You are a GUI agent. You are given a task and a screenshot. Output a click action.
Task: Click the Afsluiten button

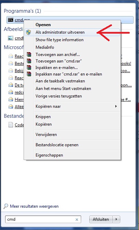pyautogui.click(x=101, y=219)
